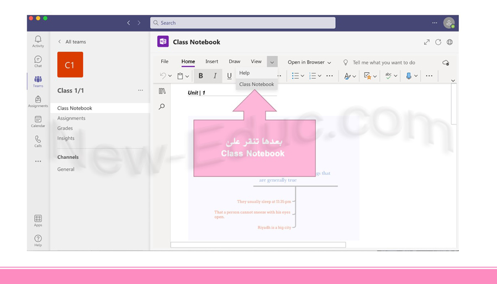
Task: Open the Calls phone icon
Action: [x=38, y=140]
